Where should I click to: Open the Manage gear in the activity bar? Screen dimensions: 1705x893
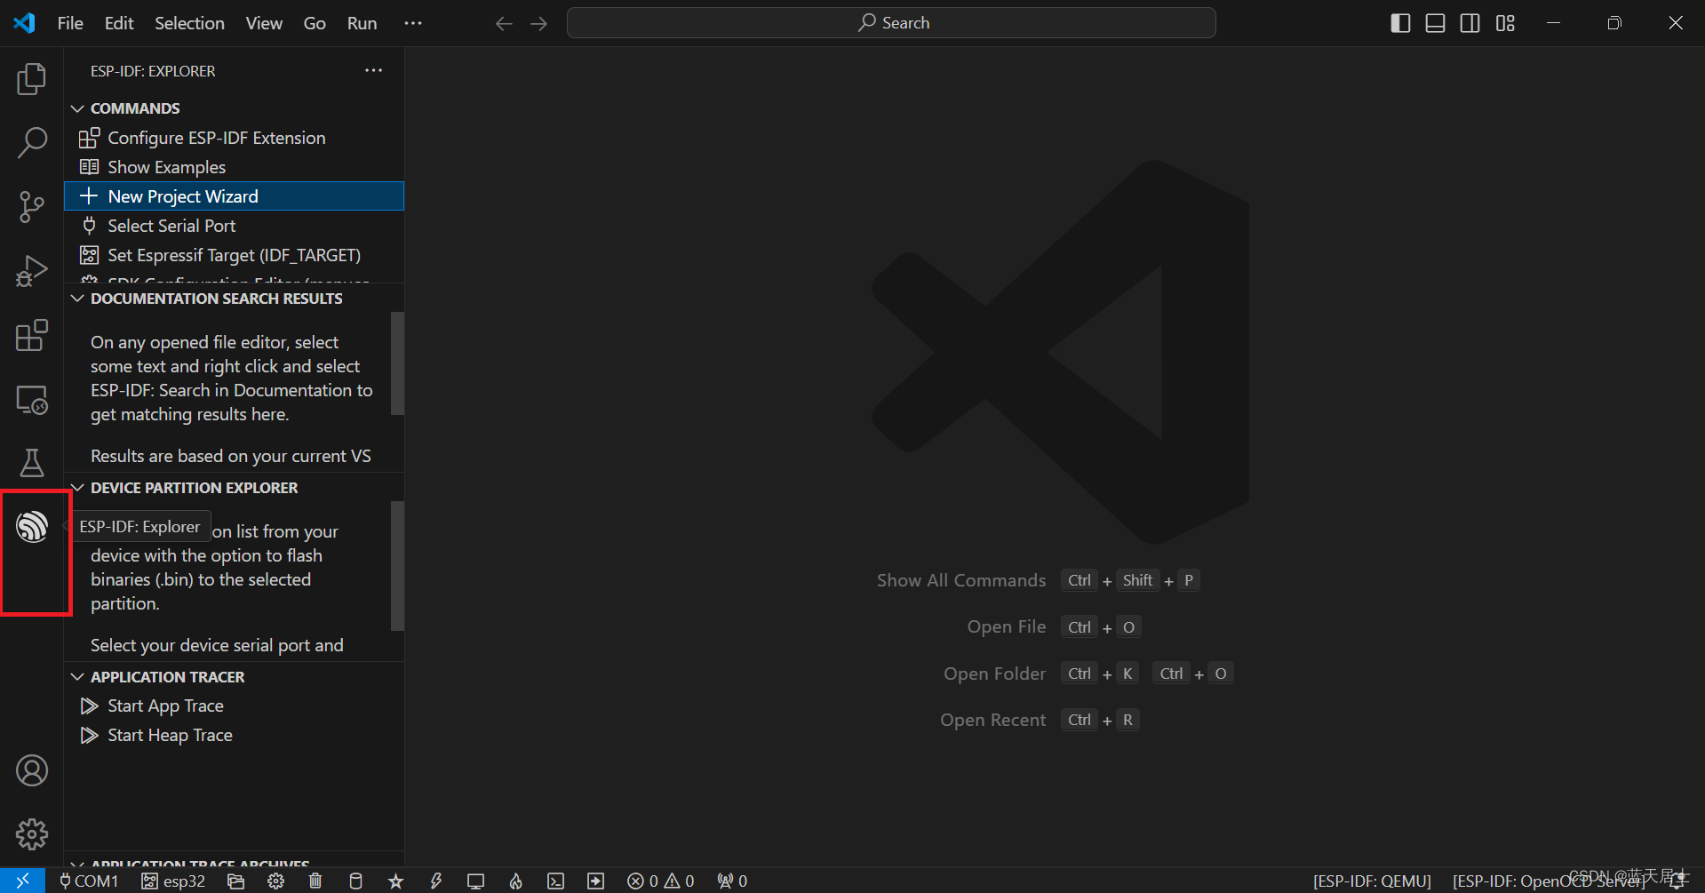click(x=32, y=834)
